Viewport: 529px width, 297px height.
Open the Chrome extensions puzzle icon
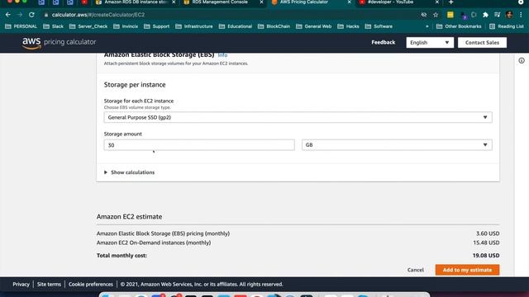tap(485, 15)
